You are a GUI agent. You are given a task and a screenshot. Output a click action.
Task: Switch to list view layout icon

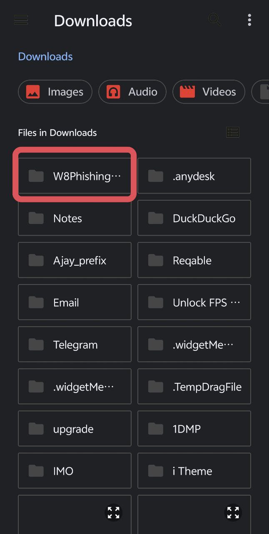coord(233,133)
